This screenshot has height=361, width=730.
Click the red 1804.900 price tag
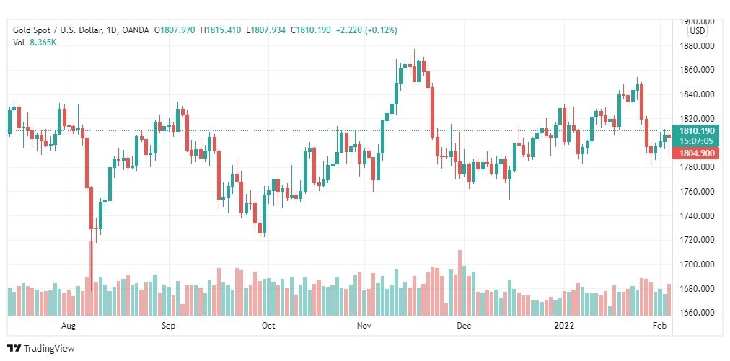click(x=696, y=153)
